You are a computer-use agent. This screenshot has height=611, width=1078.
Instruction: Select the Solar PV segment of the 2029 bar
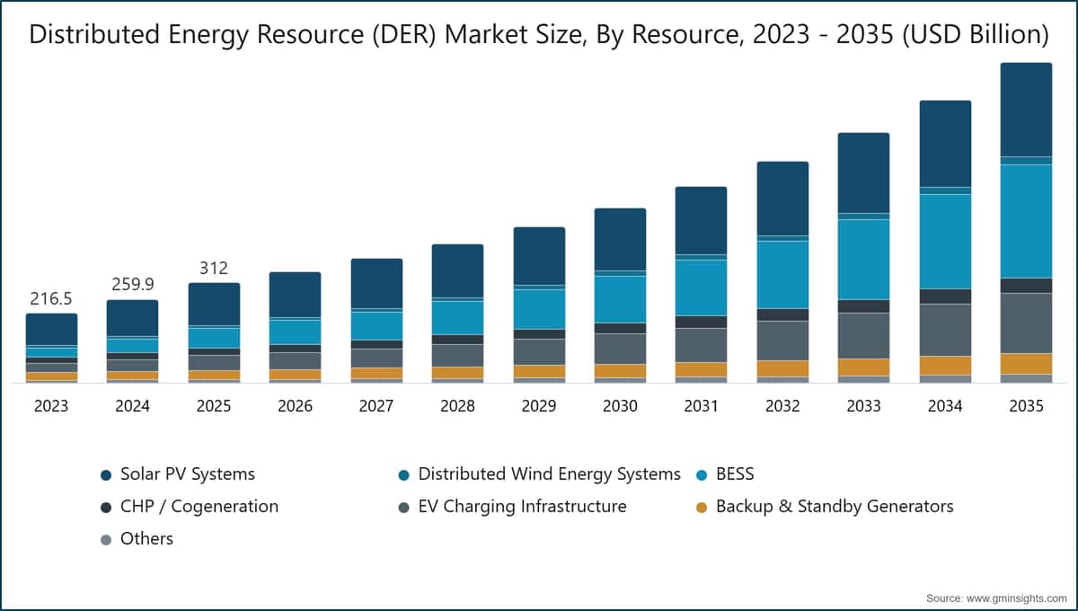click(539, 256)
